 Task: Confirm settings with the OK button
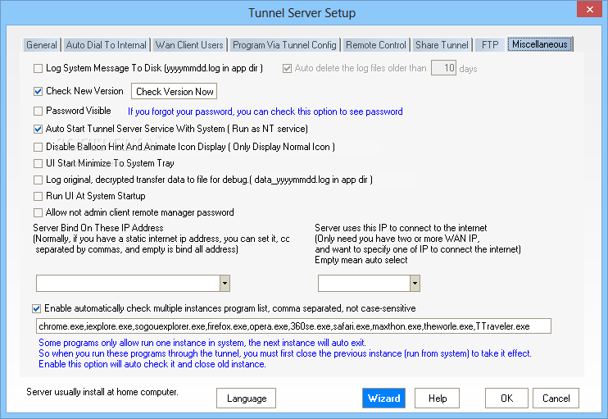pyautogui.click(x=506, y=399)
